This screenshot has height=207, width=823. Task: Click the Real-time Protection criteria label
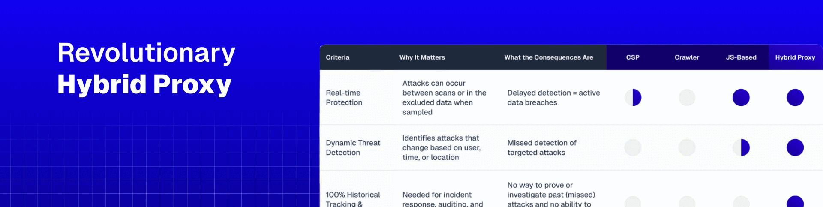(344, 98)
